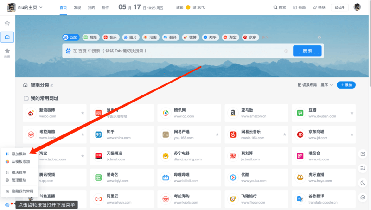The height and width of the screenshot is (210, 371).
Task: Open the 知乎 site card
Action: (122, 134)
